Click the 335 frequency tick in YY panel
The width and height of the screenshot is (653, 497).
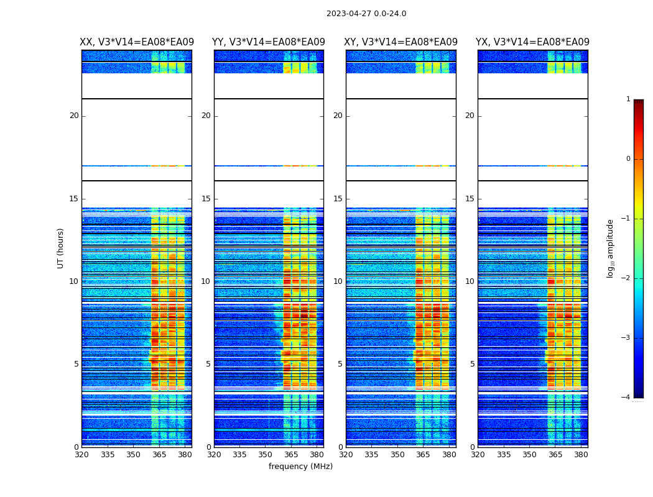pos(239,455)
